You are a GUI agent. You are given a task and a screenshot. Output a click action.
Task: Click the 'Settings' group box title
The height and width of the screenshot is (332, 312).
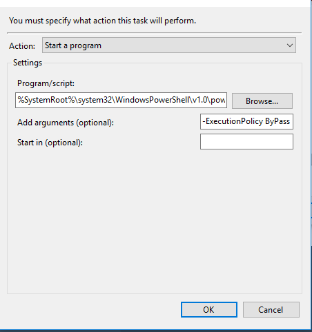tap(28, 63)
